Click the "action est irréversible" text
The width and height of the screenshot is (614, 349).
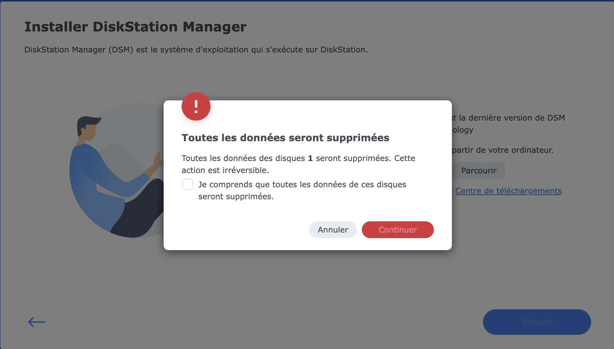coord(225,170)
